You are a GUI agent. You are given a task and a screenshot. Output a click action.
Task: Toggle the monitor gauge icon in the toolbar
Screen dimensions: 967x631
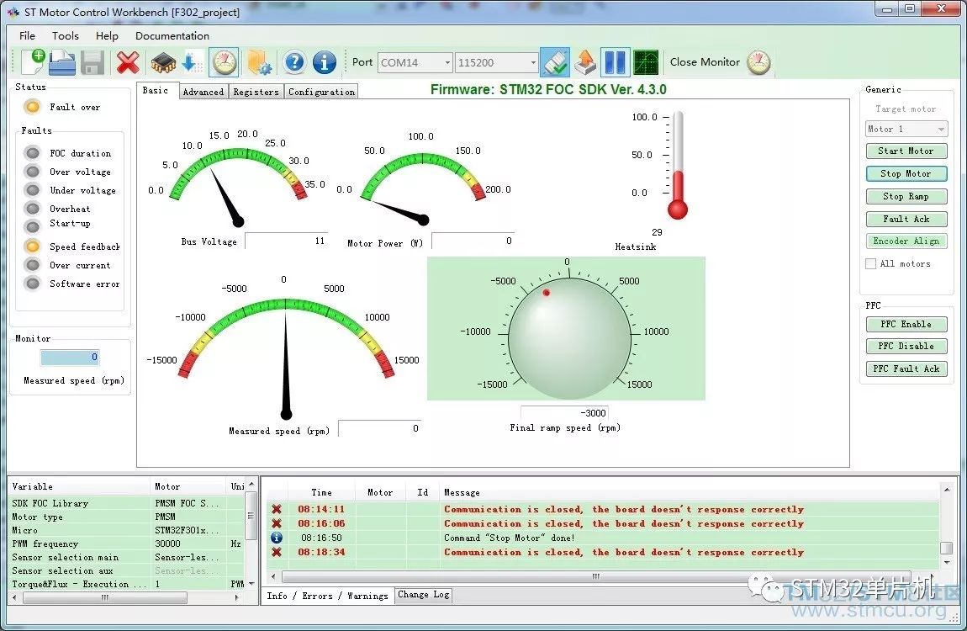(x=224, y=62)
